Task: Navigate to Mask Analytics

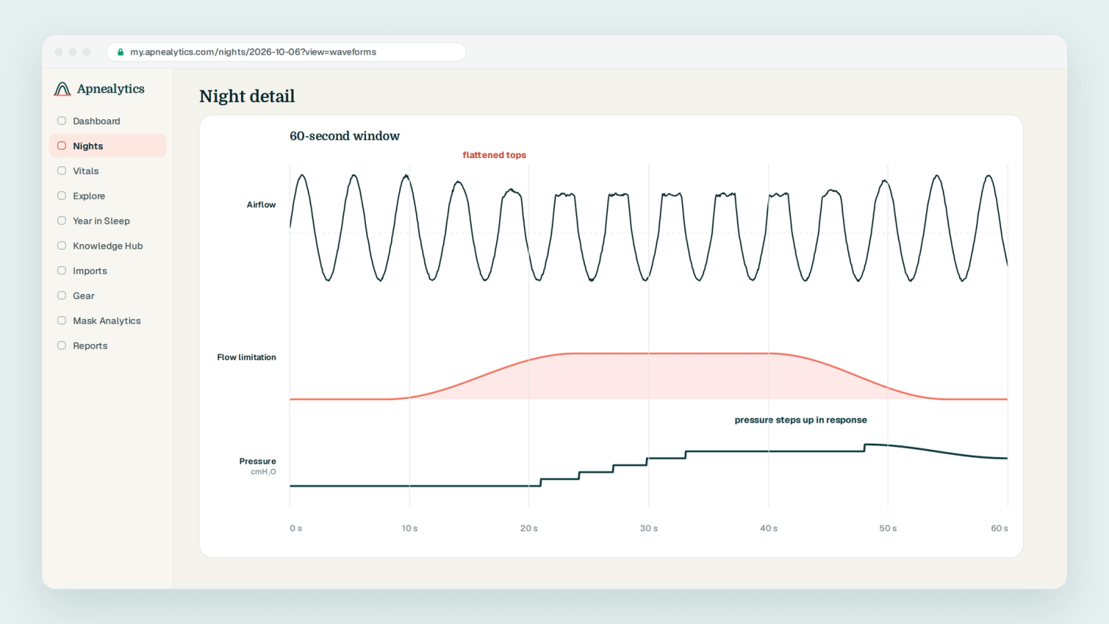Action: click(x=107, y=320)
